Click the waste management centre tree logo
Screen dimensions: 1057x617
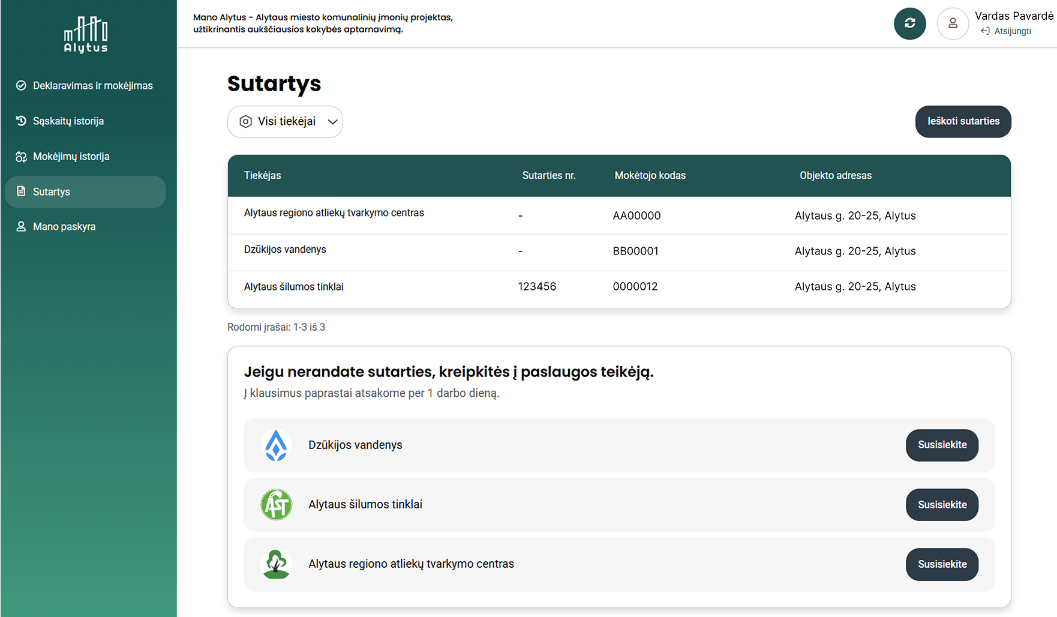pyautogui.click(x=276, y=564)
